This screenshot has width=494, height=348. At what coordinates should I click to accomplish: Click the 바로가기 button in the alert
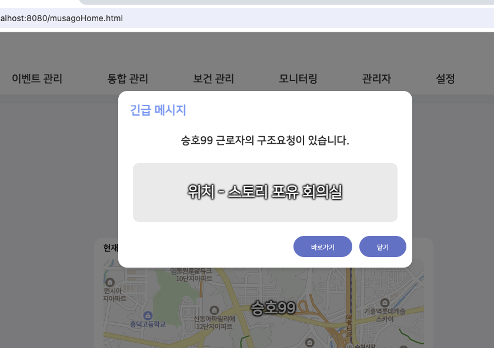[322, 247]
